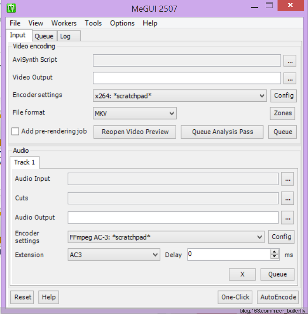Browse for Audio Output location
Screen dimensions: 308x314
[x=287, y=217]
